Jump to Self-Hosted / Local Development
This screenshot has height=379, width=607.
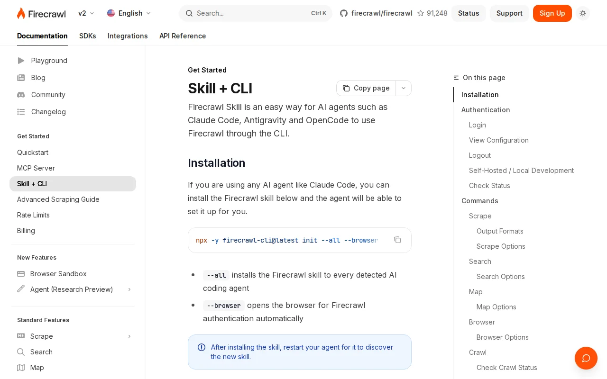pos(521,171)
